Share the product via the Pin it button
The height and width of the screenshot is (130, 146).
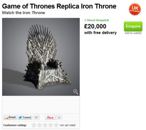[x=50, y=117]
